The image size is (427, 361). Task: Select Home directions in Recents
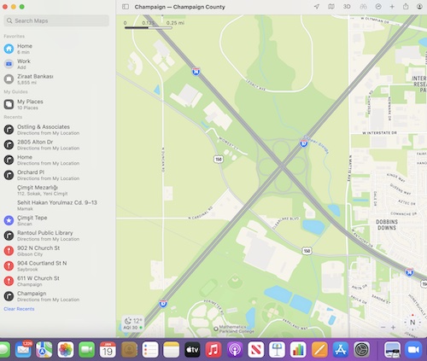(57, 160)
